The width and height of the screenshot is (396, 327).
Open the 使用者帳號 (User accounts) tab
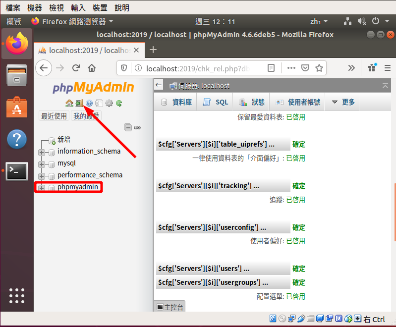298,102
